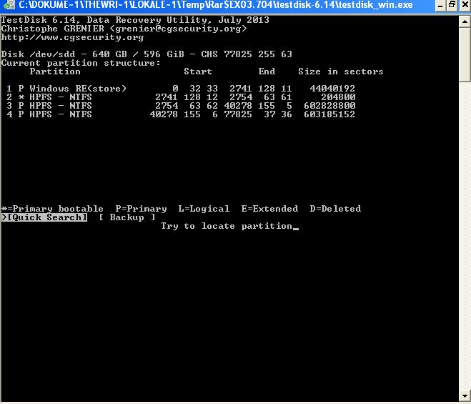471x404 pixels.
Task: Click the Disk /dev/sdd - 640 GB line
Action: (147, 54)
